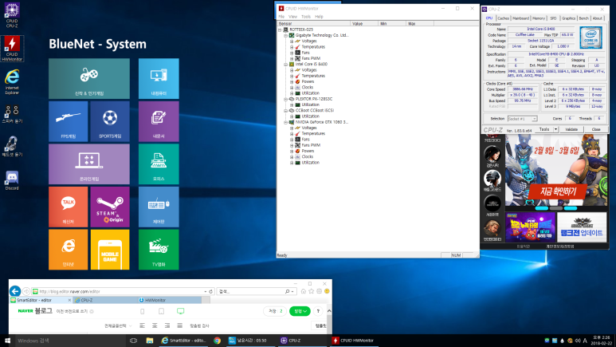Expand Voltages under Gigabyte Technology
This screenshot has width=616, height=347.
(292, 41)
